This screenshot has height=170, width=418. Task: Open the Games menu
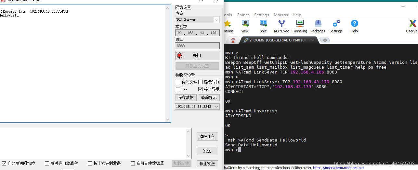point(243,15)
